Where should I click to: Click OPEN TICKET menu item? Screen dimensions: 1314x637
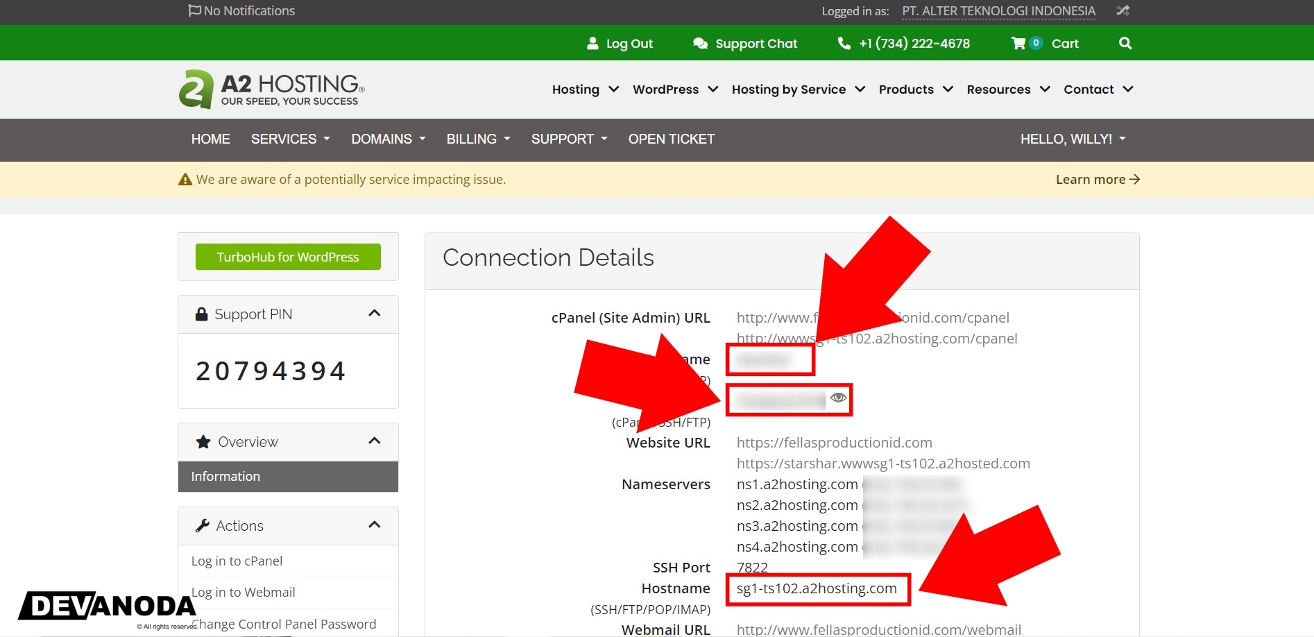pyautogui.click(x=672, y=139)
